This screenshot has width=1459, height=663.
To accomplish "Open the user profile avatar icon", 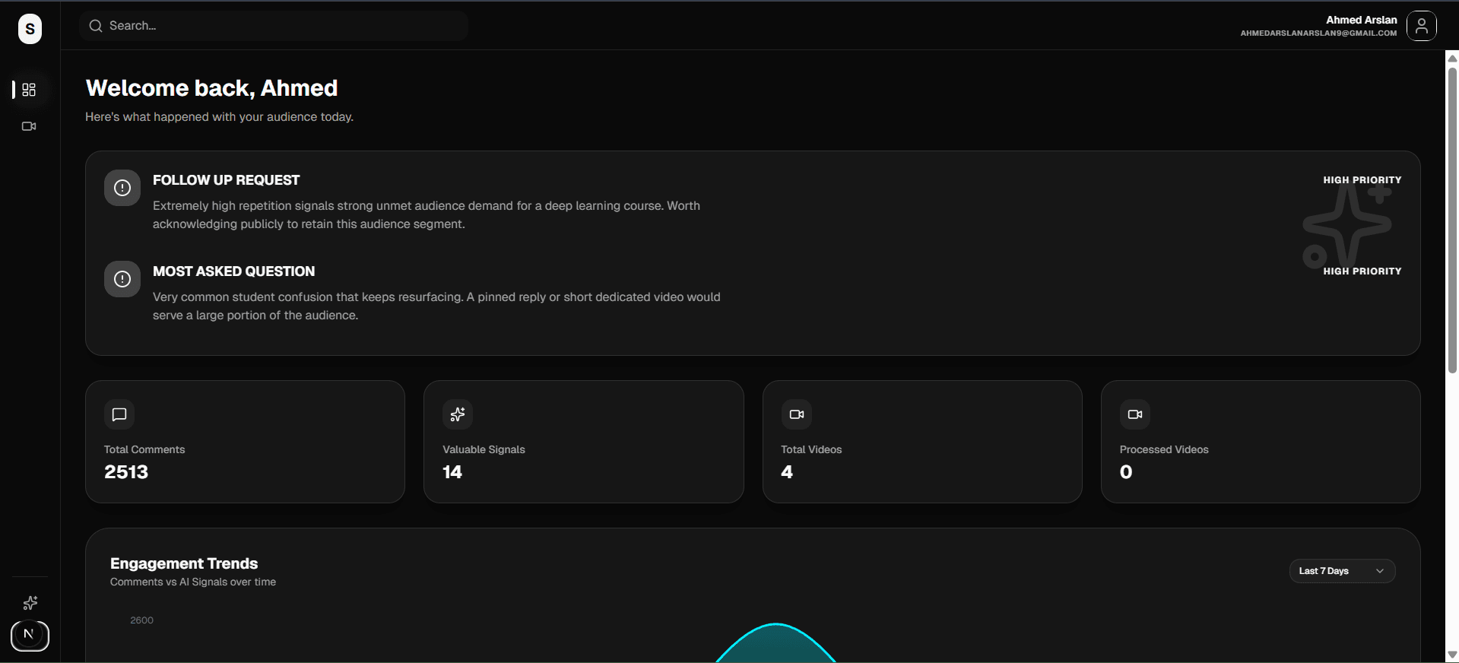I will [1421, 26].
